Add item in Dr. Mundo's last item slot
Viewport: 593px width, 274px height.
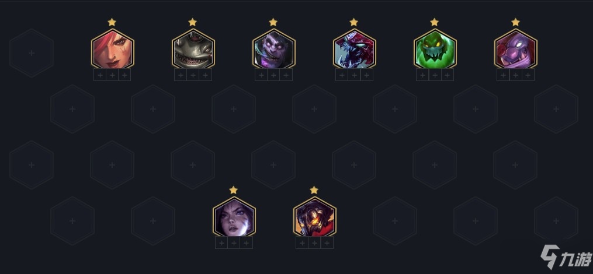pyautogui.click(x=286, y=75)
